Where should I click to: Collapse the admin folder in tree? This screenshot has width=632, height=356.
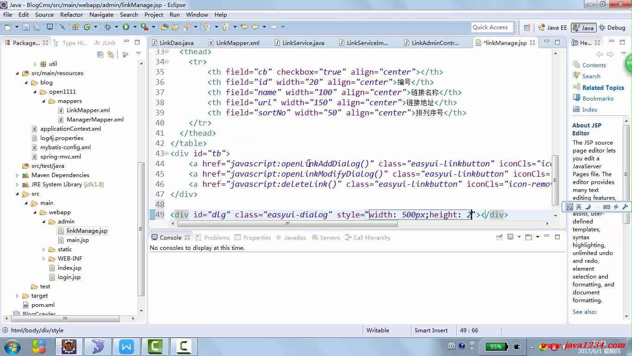click(44, 222)
